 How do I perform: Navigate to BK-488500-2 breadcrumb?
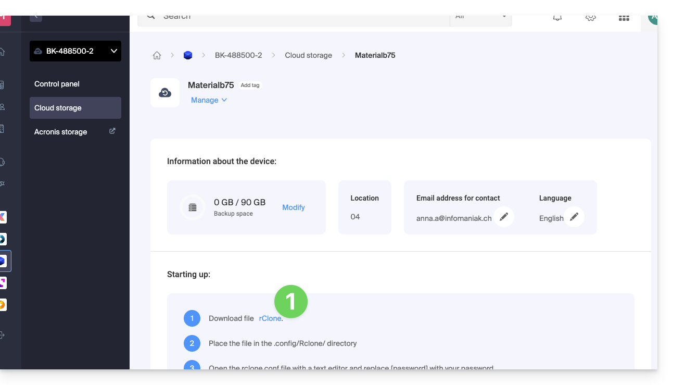coord(238,55)
